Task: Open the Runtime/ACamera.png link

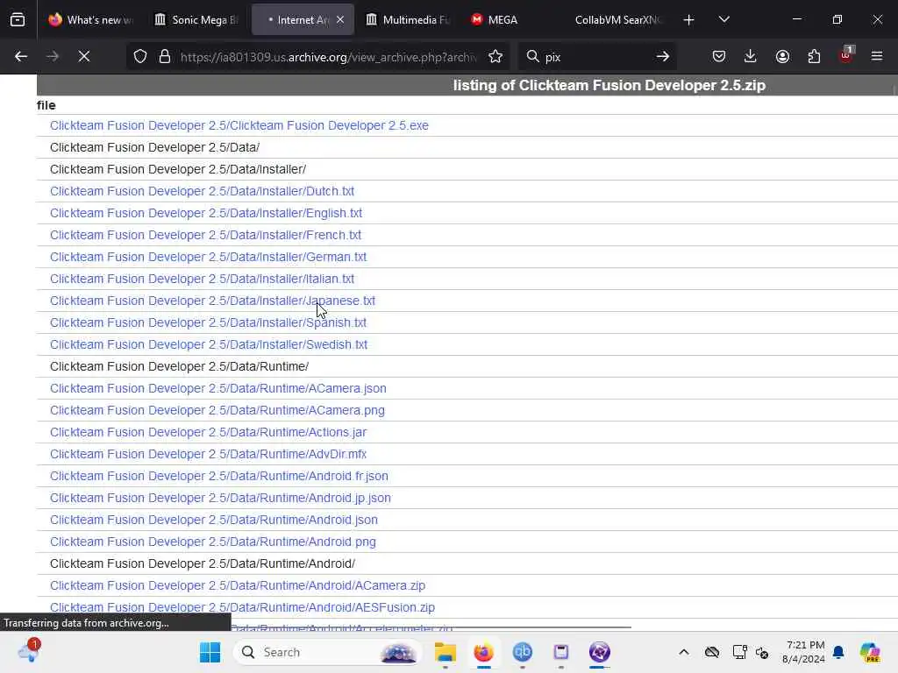Action: [217, 410]
